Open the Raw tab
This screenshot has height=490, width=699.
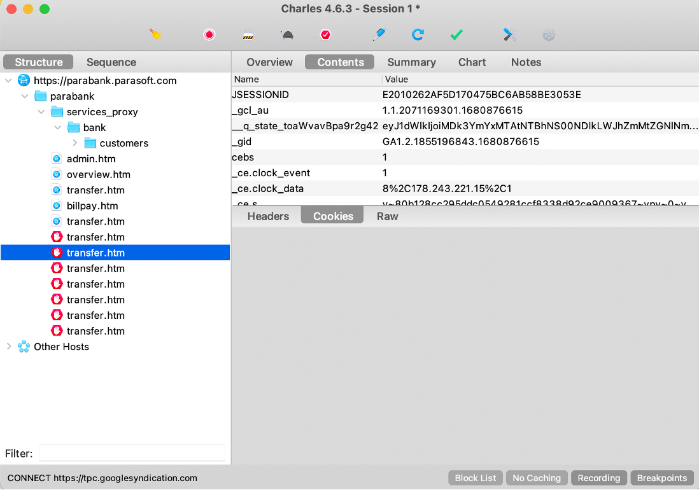[387, 216]
